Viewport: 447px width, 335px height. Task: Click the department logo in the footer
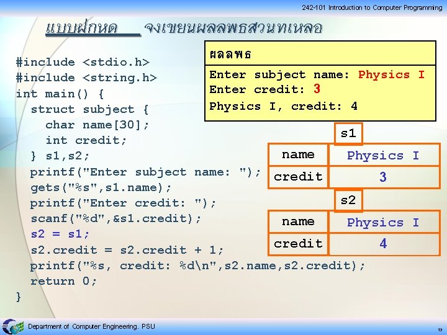(12, 326)
